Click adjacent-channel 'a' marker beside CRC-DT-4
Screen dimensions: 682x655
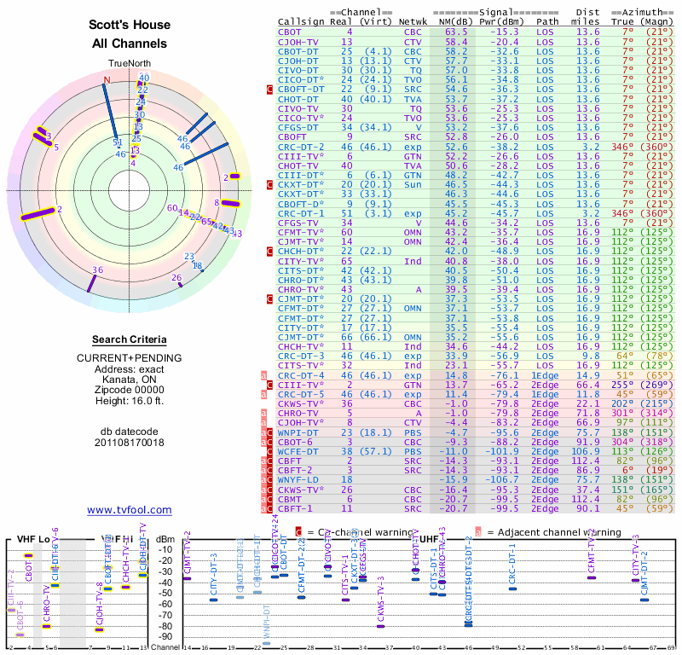pos(263,375)
